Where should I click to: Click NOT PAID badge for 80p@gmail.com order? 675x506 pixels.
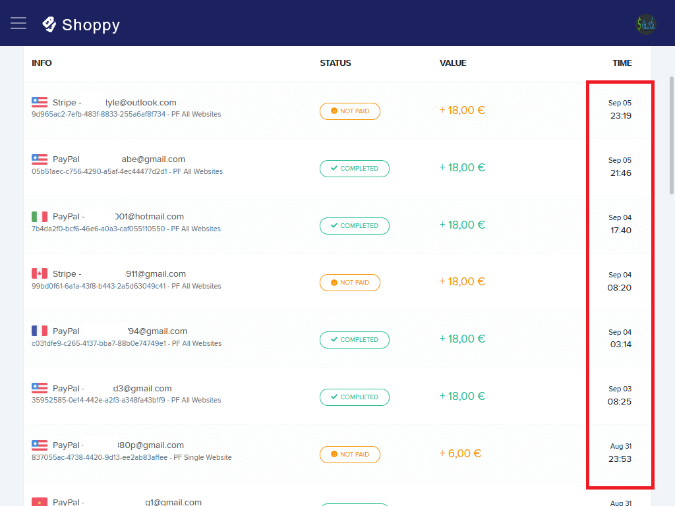(x=350, y=455)
